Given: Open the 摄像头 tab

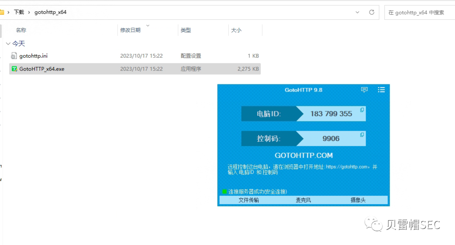Looking at the screenshot, I should (x=358, y=200).
